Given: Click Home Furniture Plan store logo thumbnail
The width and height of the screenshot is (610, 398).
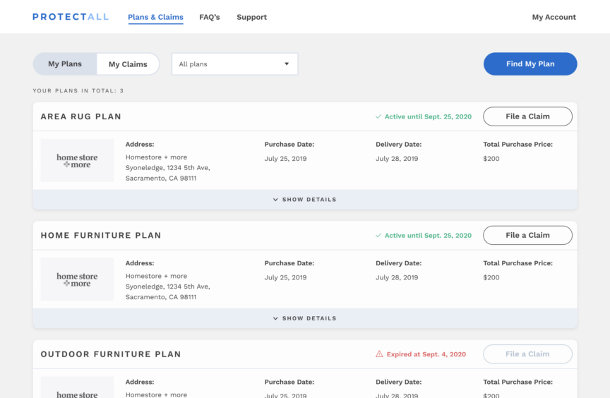Looking at the screenshot, I should (x=77, y=279).
